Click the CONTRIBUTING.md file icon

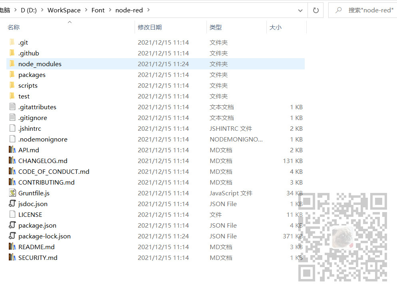click(12, 182)
